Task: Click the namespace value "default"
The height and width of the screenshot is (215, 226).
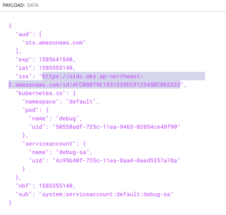Action: coord(81,102)
